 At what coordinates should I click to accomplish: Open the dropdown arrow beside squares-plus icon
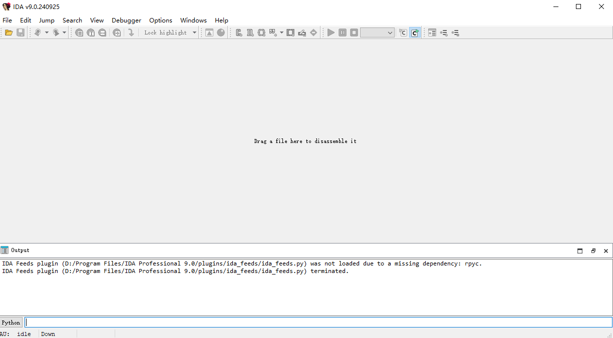281,32
